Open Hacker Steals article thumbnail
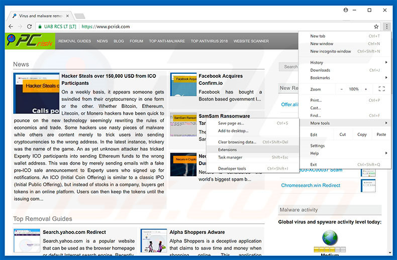This screenshot has width=397, height=260. click(36, 93)
